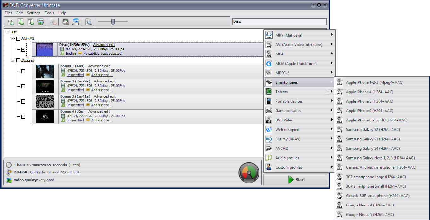This screenshot has width=430, height=220.
Task: Click the Portable devices icon
Action: 269,101
